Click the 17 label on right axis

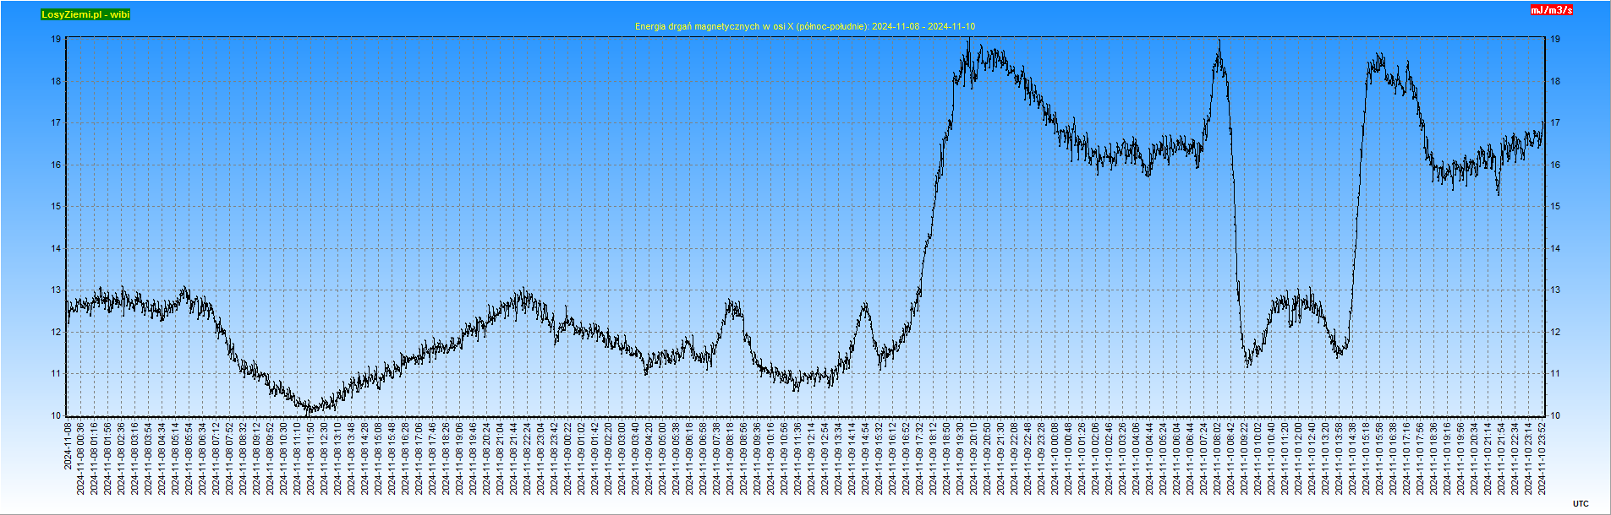coord(1555,122)
